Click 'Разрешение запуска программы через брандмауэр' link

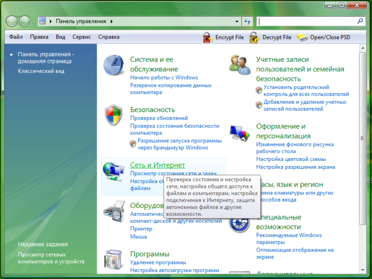click(x=179, y=144)
